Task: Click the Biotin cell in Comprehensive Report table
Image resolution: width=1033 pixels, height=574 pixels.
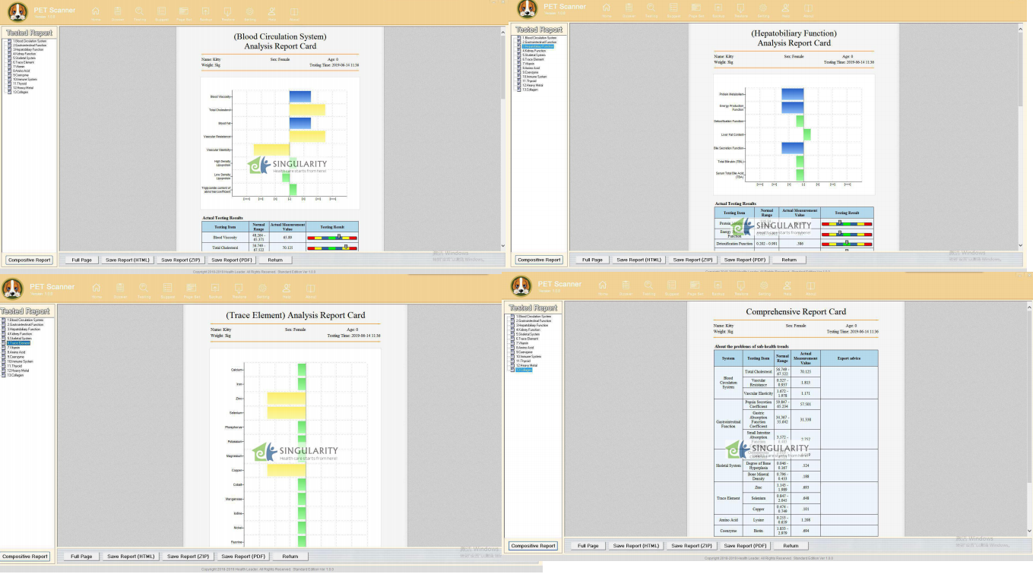Action: [760, 531]
